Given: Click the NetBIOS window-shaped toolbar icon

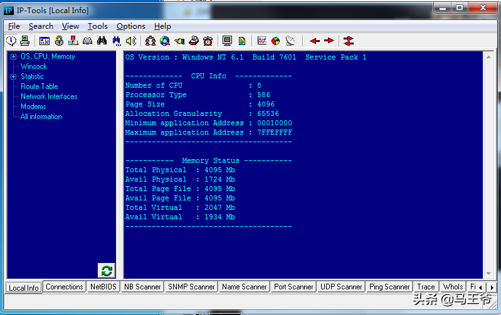Looking at the screenshot, I should click(x=45, y=41).
